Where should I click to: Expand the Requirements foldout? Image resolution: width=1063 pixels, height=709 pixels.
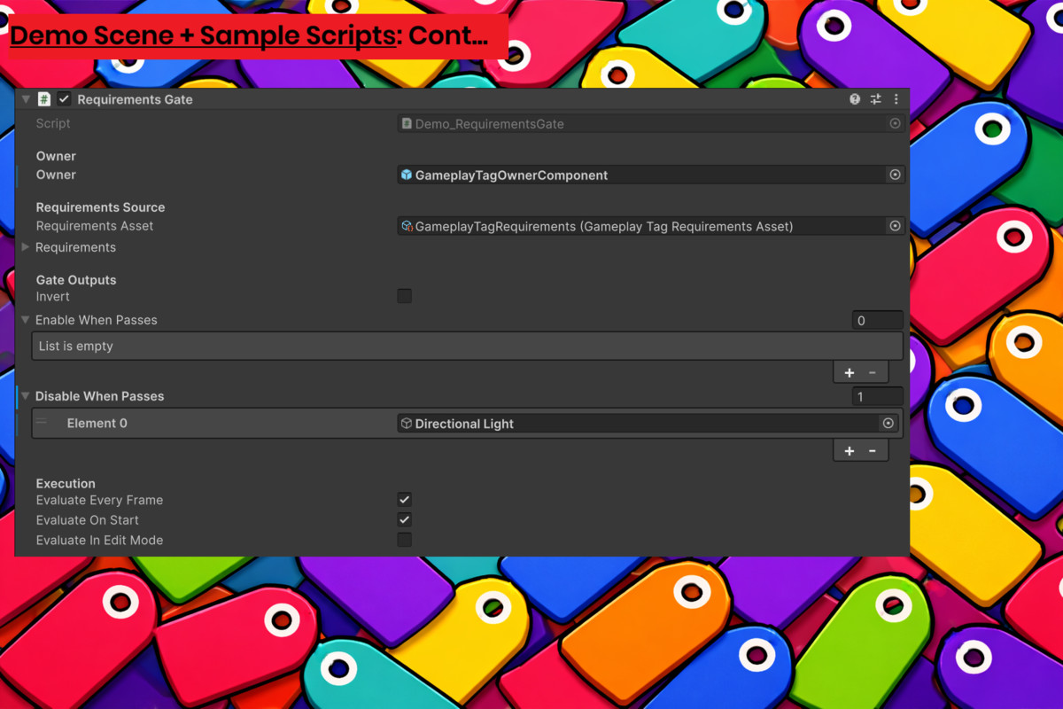pos(26,247)
